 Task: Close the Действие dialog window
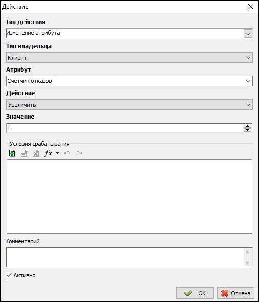tap(250, 7)
